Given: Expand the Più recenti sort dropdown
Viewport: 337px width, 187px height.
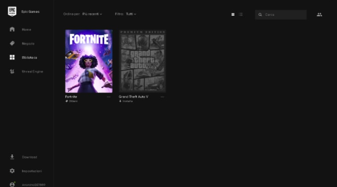Looking at the screenshot, I should point(92,14).
